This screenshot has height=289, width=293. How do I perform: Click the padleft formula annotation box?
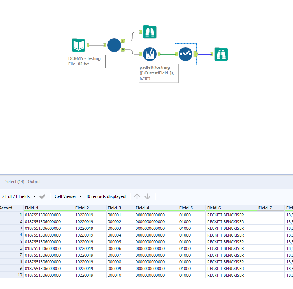[x=159, y=73]
